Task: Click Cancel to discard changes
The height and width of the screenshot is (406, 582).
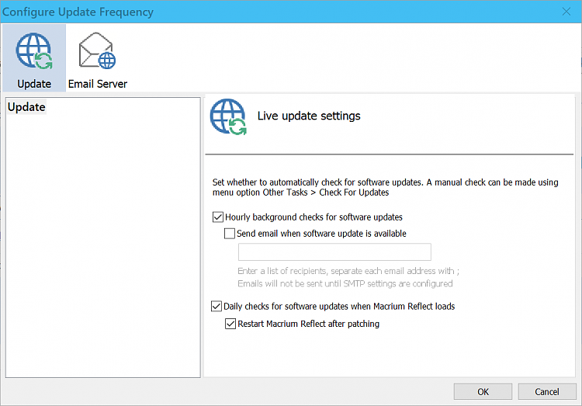Action: (x=547, y=391)
